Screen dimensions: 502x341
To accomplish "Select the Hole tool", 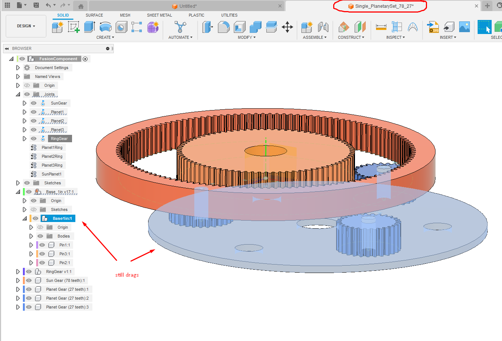I will coord(121,27).
